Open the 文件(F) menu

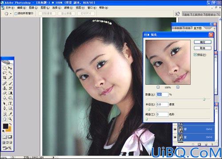tap(10, 8)
